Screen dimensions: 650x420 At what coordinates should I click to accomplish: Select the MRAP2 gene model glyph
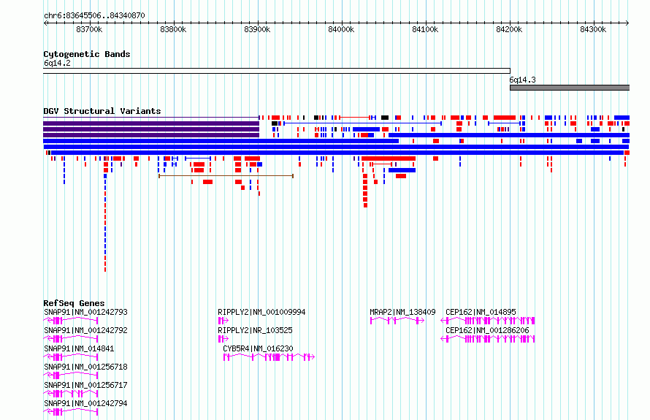coord(397,321)
